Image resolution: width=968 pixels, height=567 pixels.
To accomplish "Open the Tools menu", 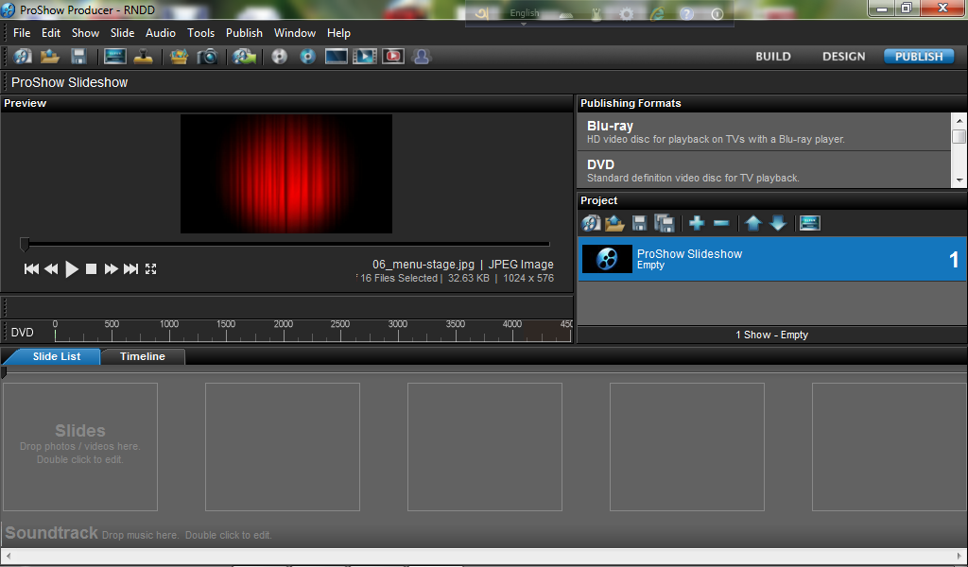I will click(200, 33).
